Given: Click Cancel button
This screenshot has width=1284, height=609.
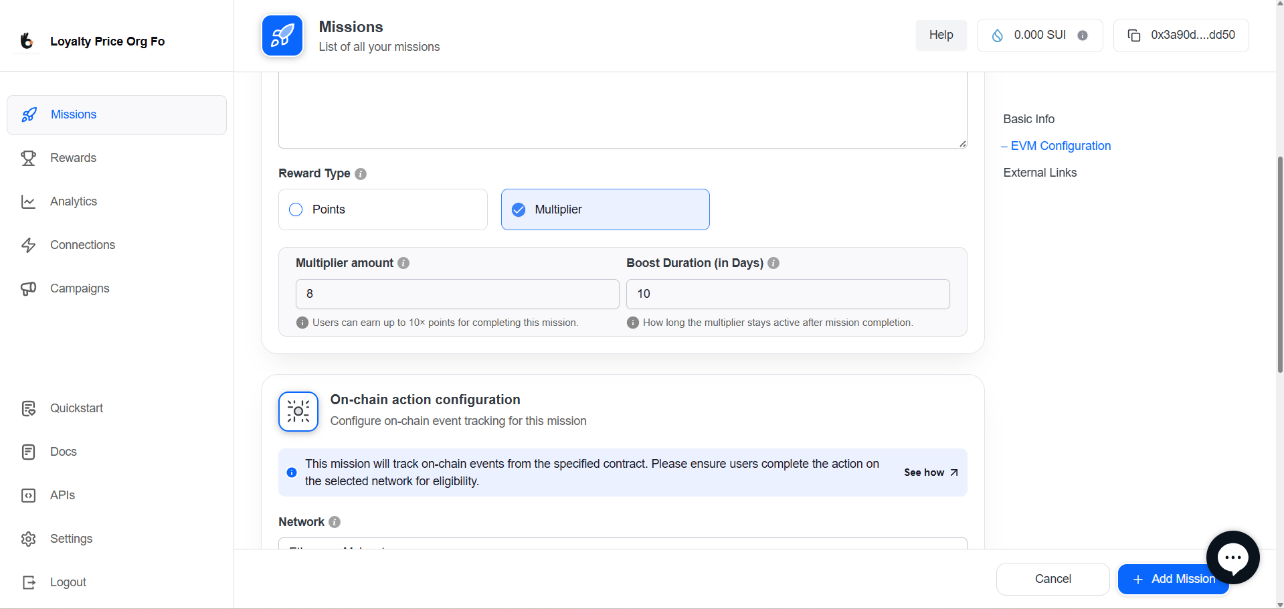Looking at the screenshot, I should [x=1053, y=579].
